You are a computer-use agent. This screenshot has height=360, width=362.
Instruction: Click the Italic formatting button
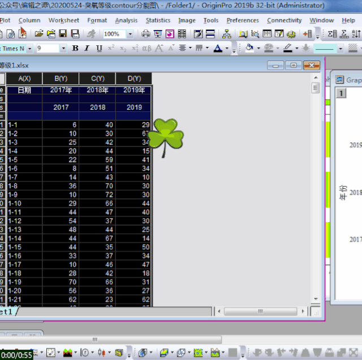point(88,49)
